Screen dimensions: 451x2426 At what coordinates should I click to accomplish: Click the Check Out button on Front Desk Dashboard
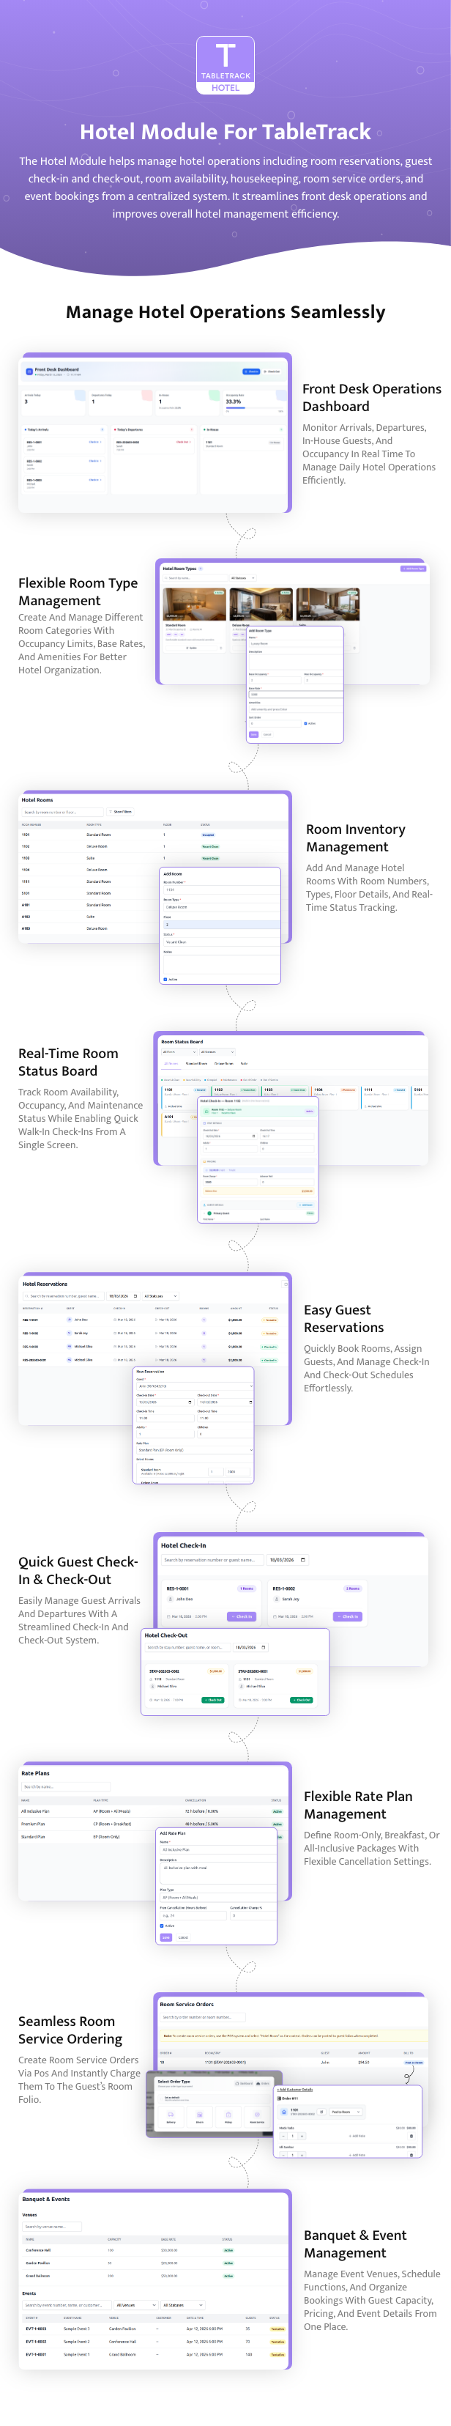tap(273, 371)
